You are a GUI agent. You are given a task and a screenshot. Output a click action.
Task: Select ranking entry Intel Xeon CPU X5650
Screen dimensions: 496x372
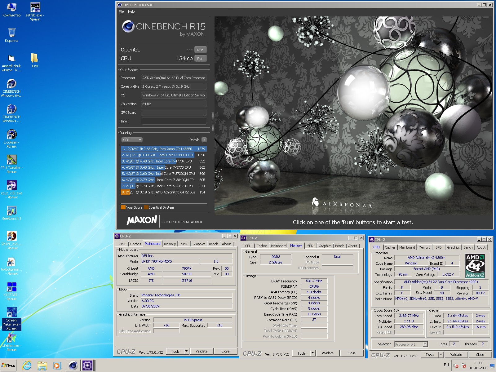coord(164,149)
